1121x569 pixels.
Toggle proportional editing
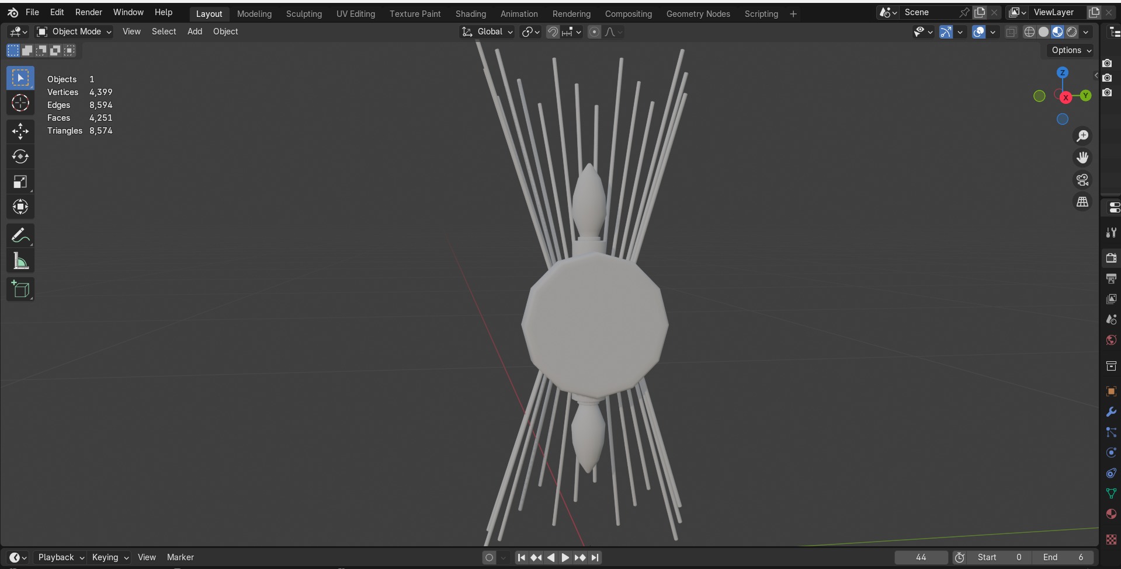click(x=594, y=32)
